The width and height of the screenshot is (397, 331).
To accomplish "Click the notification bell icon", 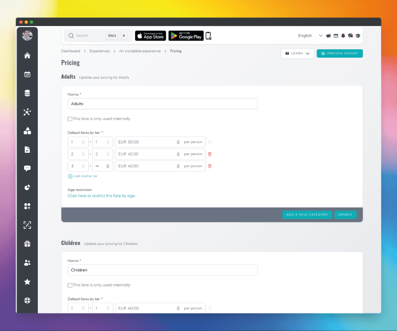I will click(343, 36).
